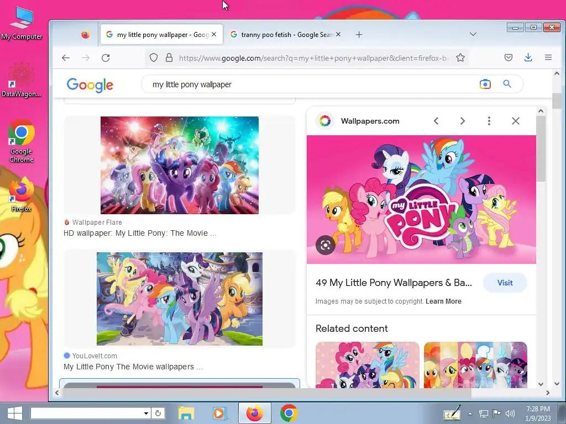Viewport: 566px width, 424px height.
Task: Open the Firefox downloads panel
Action: pyautogui.click(x=528, y=57)
